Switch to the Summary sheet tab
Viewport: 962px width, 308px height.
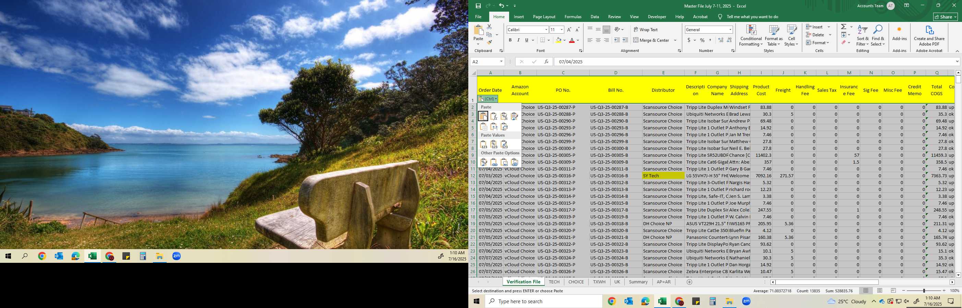pos(638,282)
